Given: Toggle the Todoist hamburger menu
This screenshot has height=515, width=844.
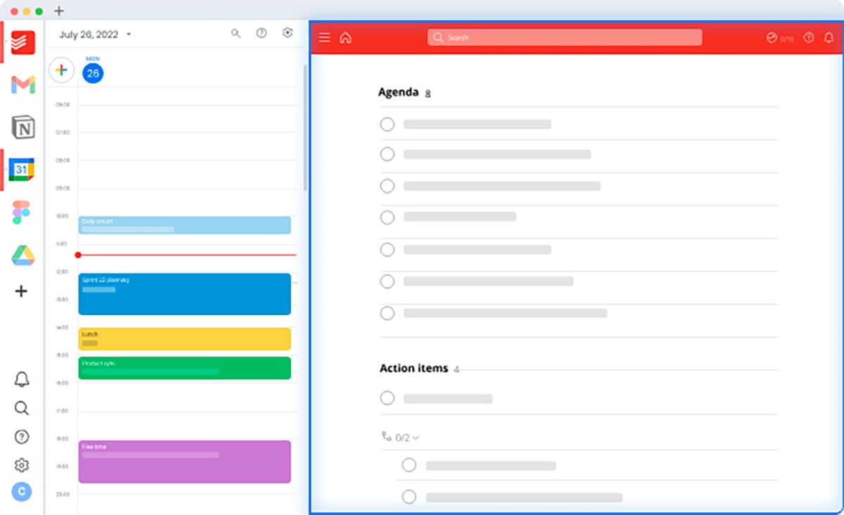Looking at the screenshot, I should coord(324,38).
